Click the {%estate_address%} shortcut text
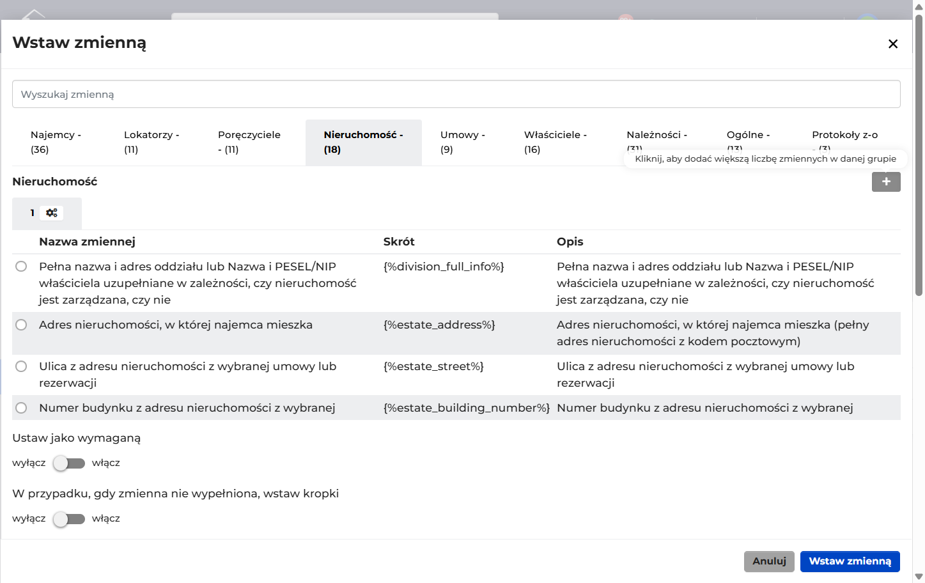The height and width of the screenshot is (583, 925). pyautogui.click(x=439, y=325)
